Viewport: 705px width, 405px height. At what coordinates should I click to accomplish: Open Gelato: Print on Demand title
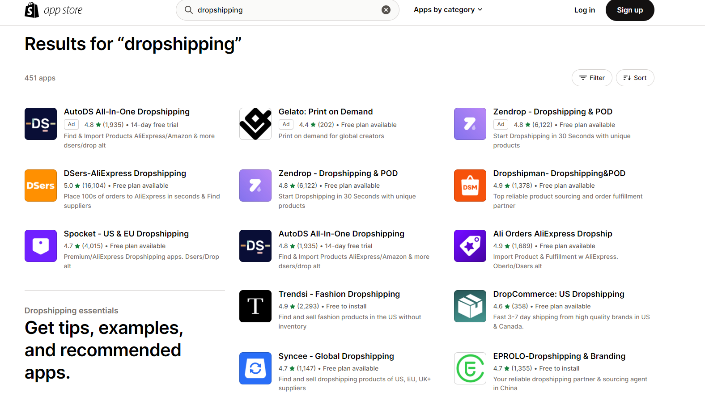[326, 112]
